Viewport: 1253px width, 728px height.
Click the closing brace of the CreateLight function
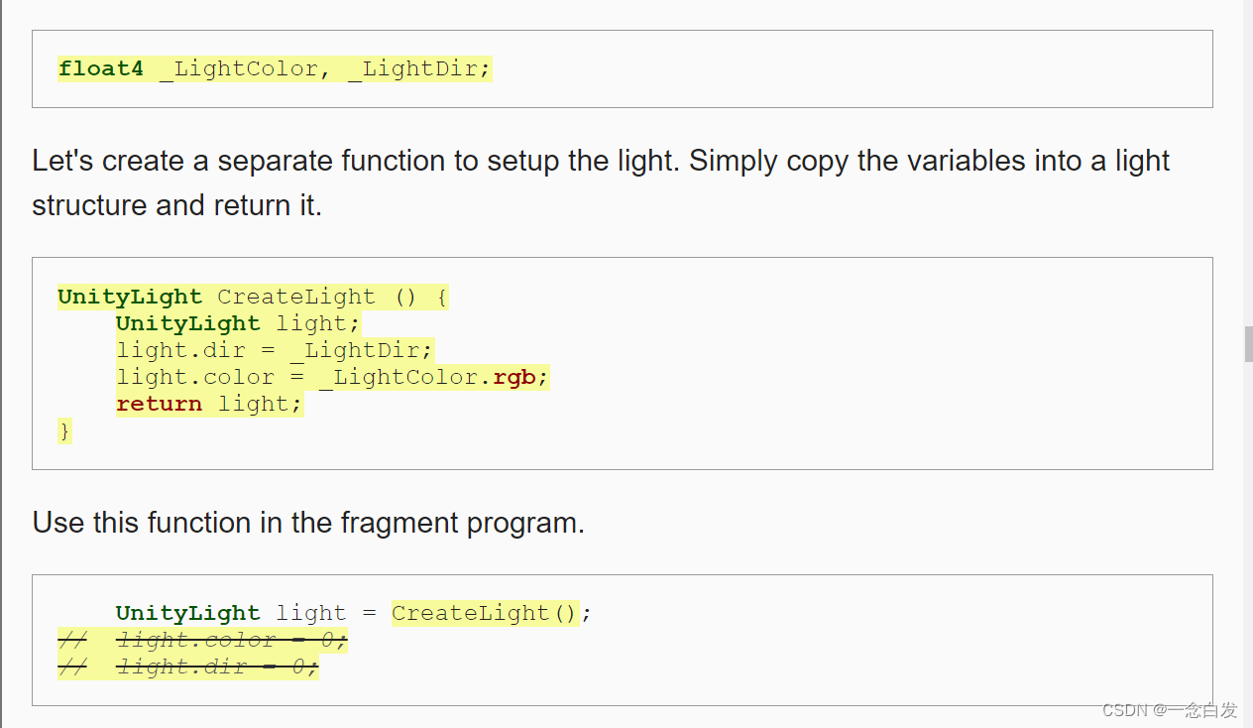[64, 430]
